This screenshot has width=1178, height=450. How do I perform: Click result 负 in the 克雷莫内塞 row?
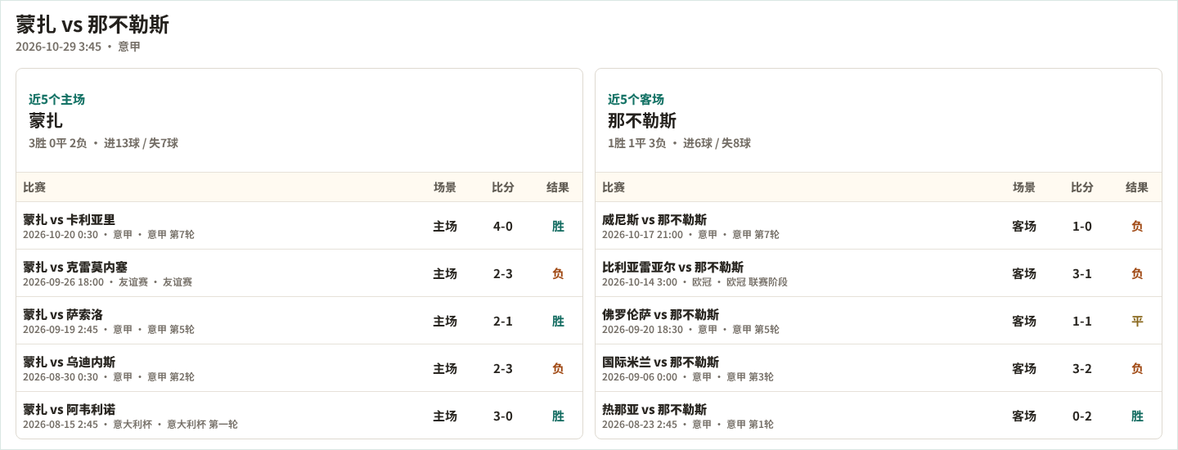(x=558, y=273)
